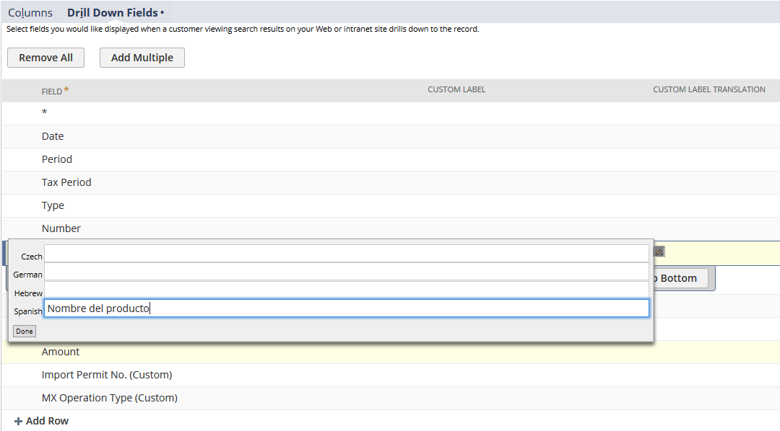Viewport: 780px width, 431px height.
Task: Focus the German translation input field
Action: [347, 272]
